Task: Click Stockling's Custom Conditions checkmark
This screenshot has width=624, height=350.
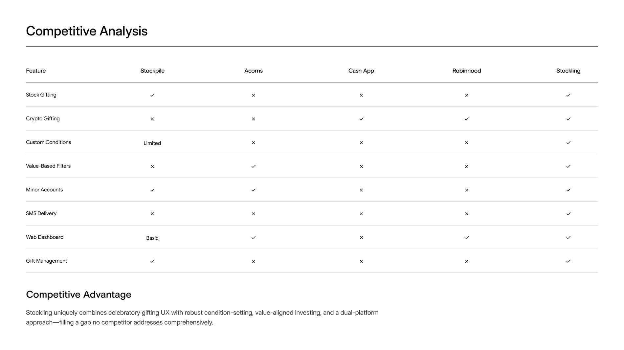Action: click(x=568, y=142)
